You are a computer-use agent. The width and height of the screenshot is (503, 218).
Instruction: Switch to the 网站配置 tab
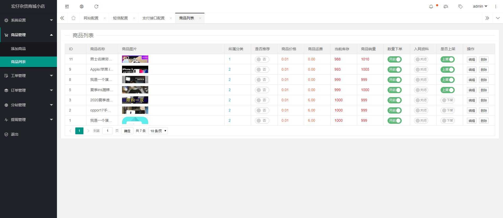coord(91,18)
